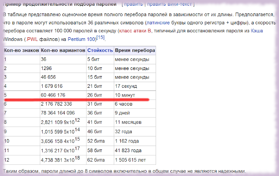Click the cell '3,656 158 4x10^15'
This screenshot has width=279, height=176.
pos(63,141)
